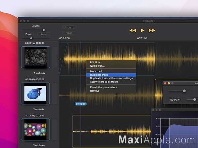The height and width of the screenshot is (148, 198).
Task: Start playback with the play button
Action: coord(143,30)
